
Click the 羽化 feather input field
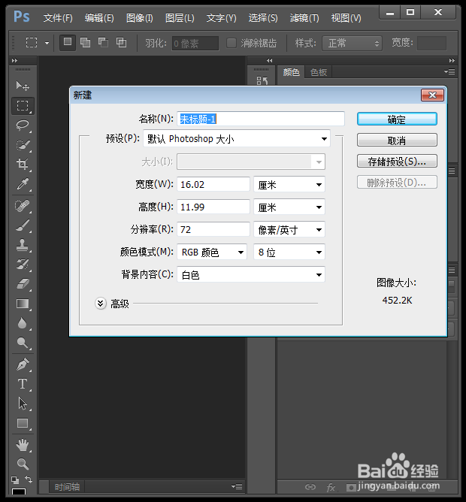click(x=195, y=44)
